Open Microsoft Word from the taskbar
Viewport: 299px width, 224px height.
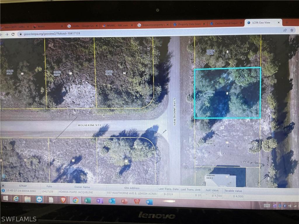coord(148,201)
